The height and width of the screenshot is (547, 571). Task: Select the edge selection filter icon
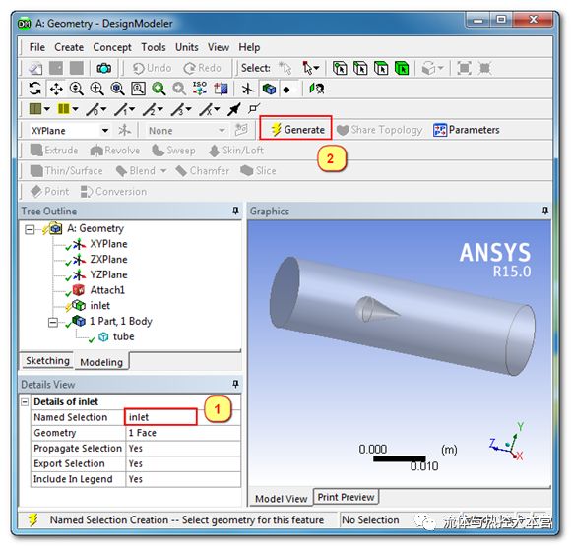360,68
